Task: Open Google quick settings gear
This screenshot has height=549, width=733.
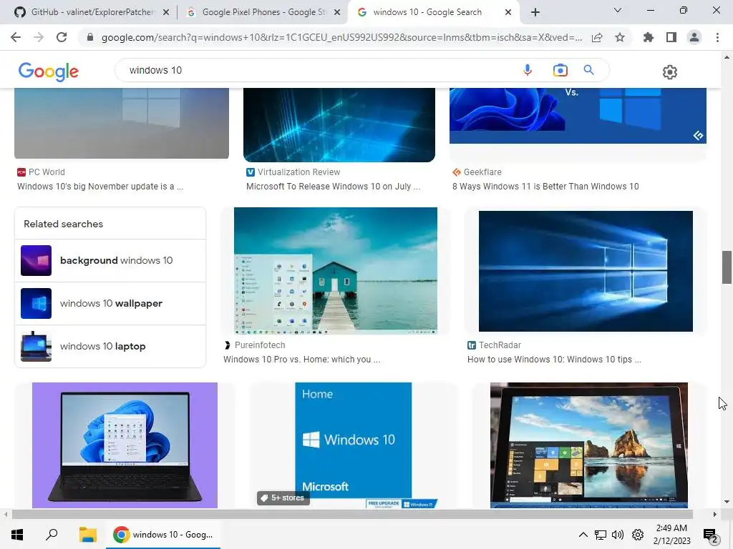Action: 670,72
